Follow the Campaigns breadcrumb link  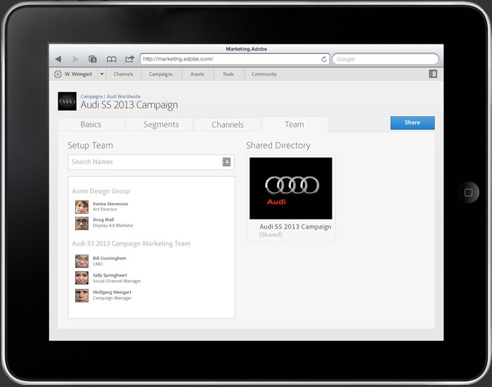[x=91, y=96]
